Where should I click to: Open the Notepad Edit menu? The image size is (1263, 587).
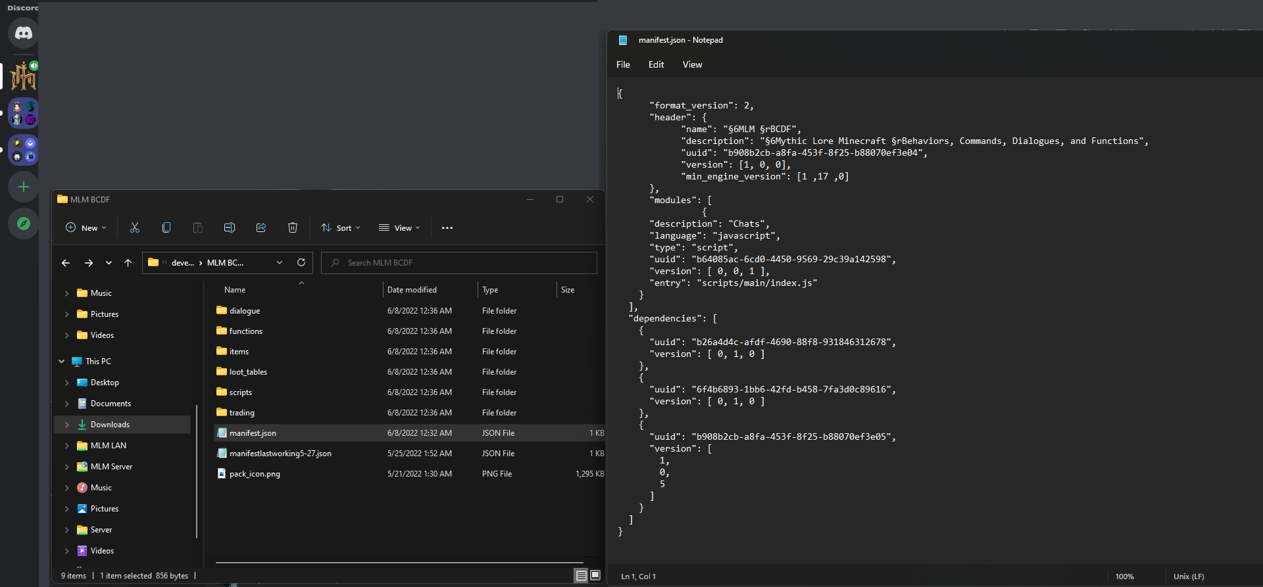click(656, 64)
